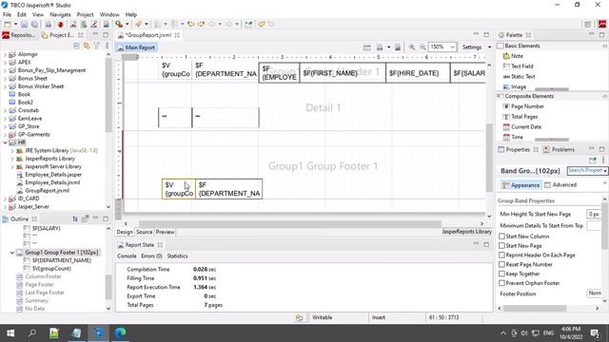
Task: Select the Page Number composite element
Action: (x=523, y=106)
